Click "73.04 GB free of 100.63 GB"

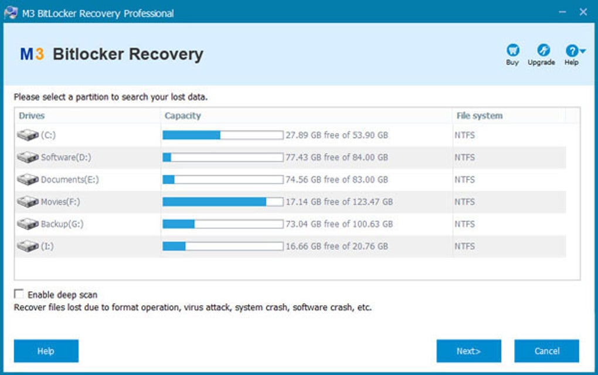[339, 224]
